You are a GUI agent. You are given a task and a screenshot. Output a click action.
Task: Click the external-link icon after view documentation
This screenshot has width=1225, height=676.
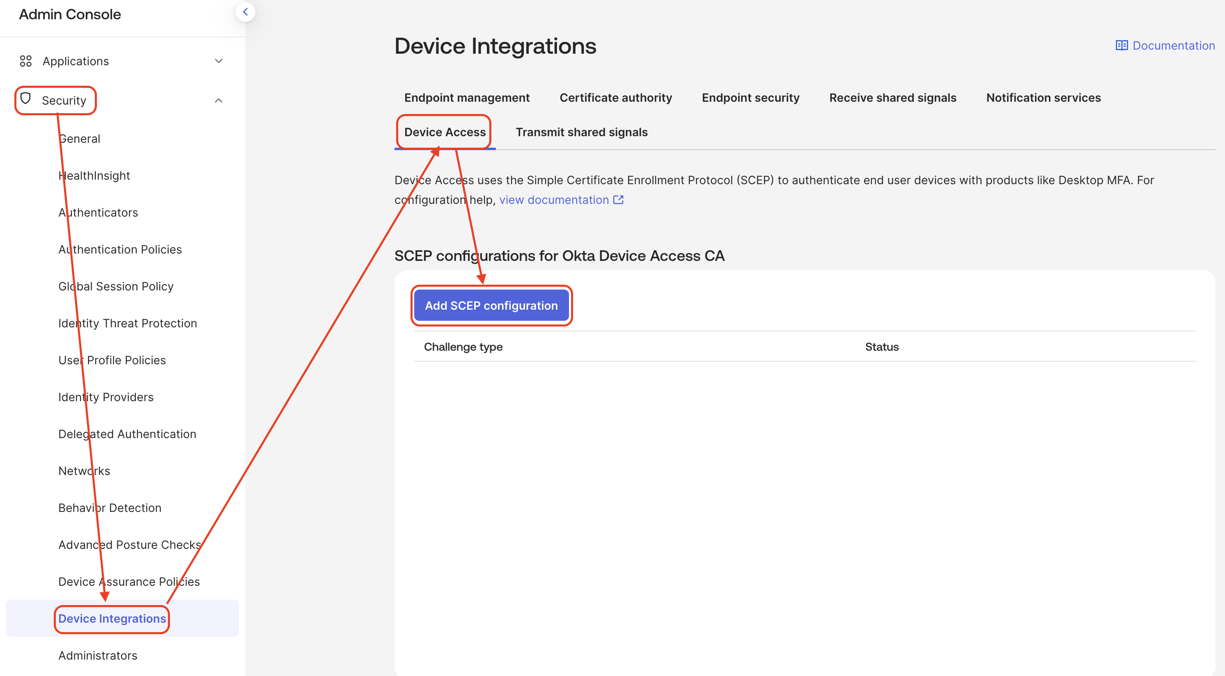(618, 200)
